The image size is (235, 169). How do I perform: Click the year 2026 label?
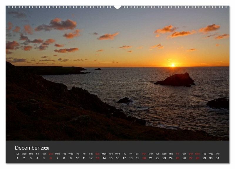pos(45,148)
